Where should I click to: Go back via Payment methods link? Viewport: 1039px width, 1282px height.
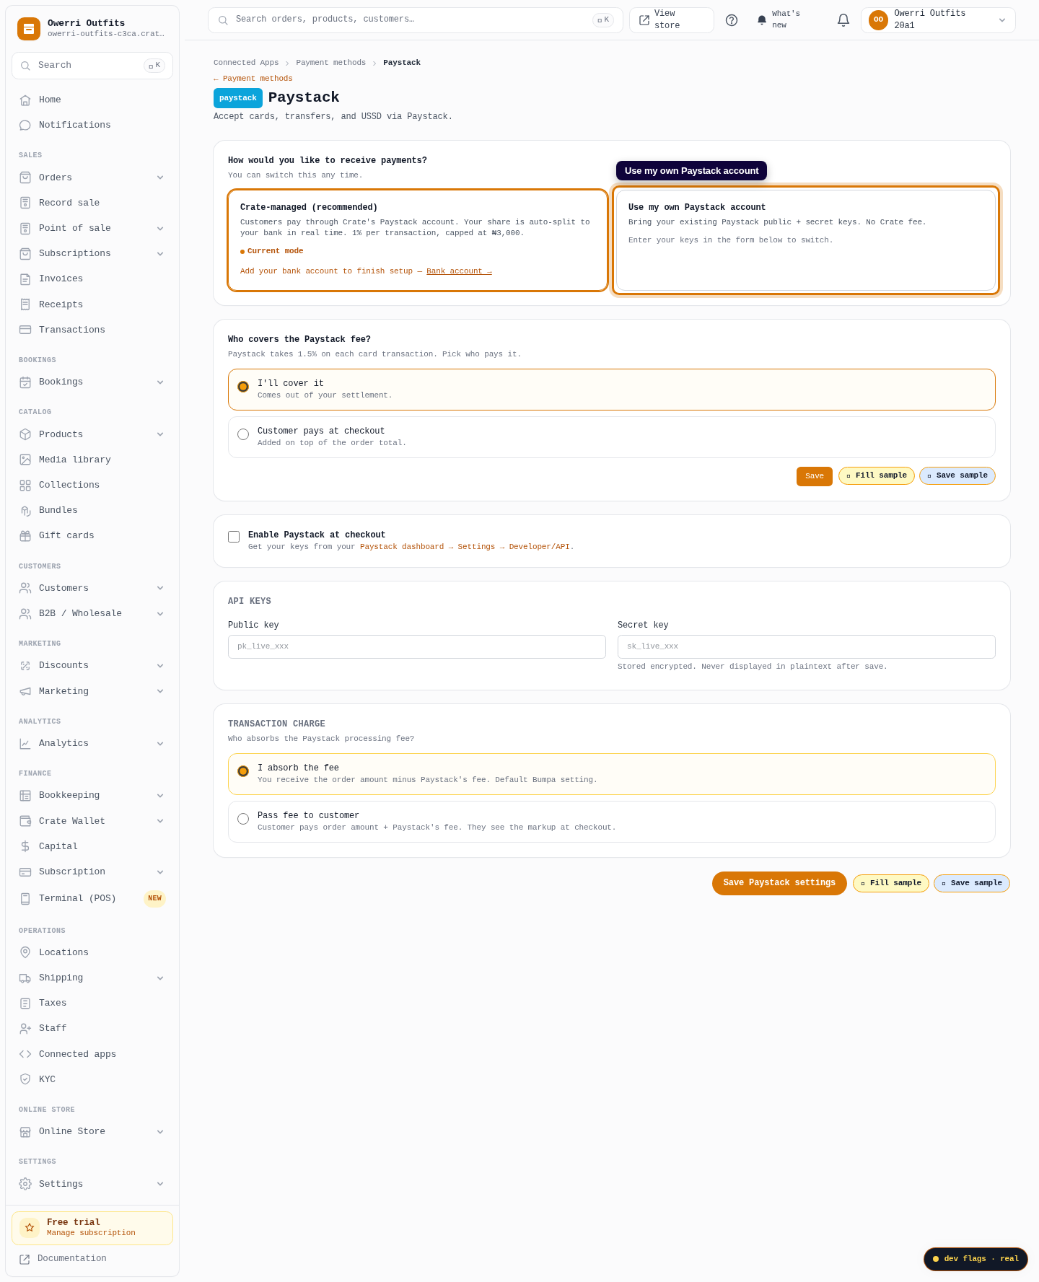(x=253, y=79)
